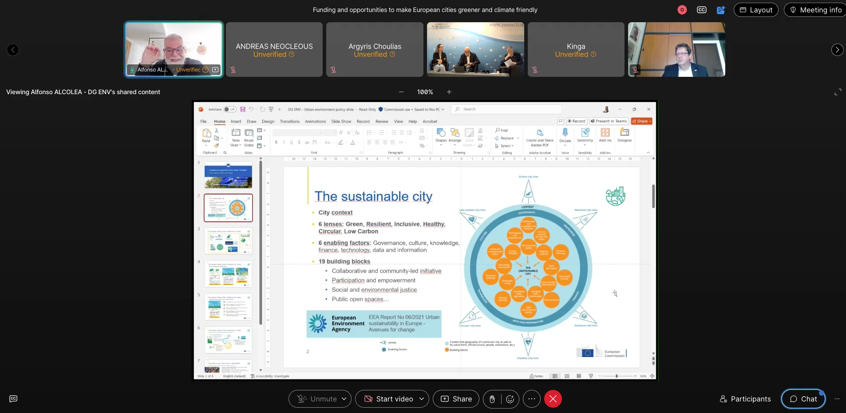Zoom out shared content with minus button
The height and width of the screenshot is (413, 846).
[401, 92]
